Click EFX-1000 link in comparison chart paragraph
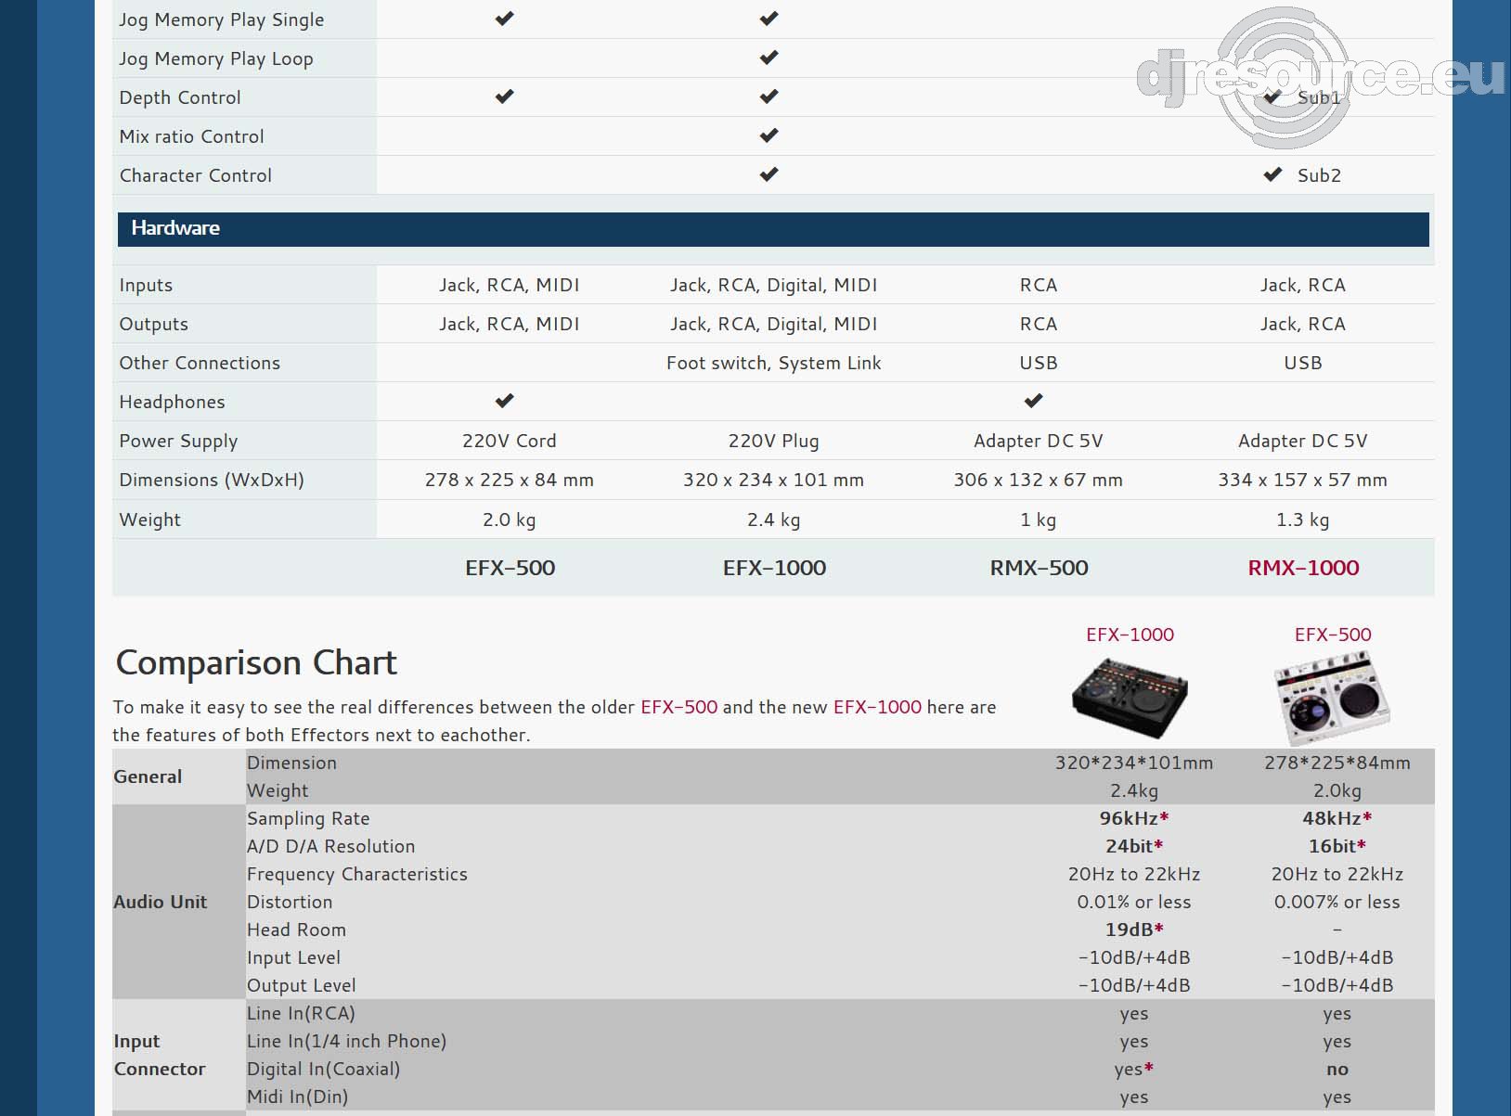Screen dimensions: 1511x1116 (877, 707)
